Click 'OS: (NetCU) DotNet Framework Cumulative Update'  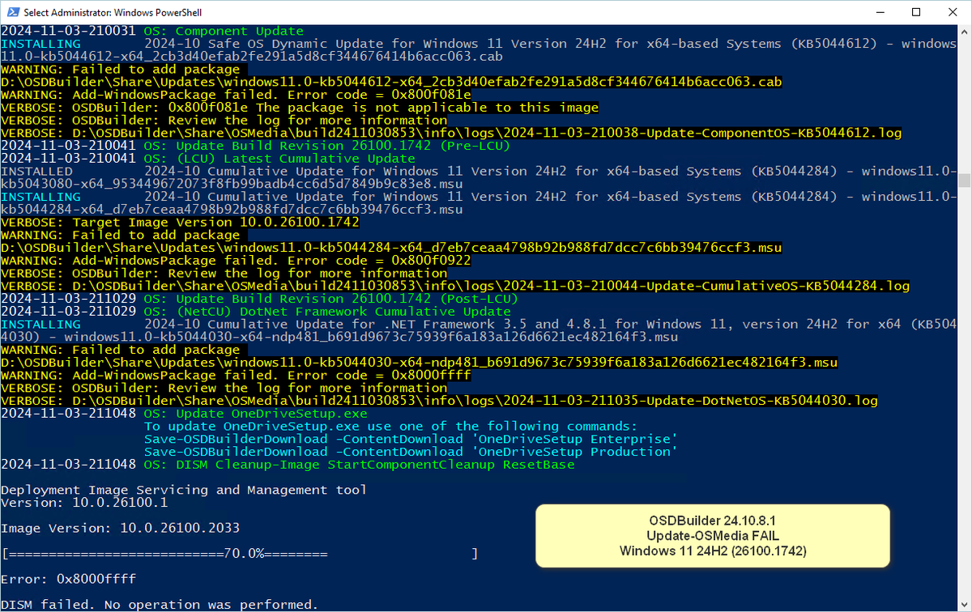pyautogui.click(x=327, y=312)
